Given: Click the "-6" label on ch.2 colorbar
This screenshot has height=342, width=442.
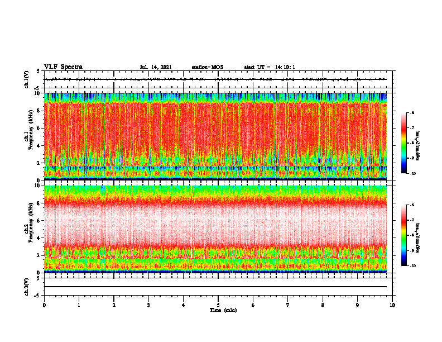Looking at the screenshot, I should (412, 205).
